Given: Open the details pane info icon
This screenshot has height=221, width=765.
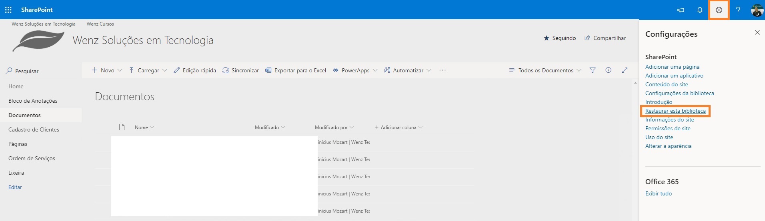Looking at the screenshot, I should tap(609, 70).
